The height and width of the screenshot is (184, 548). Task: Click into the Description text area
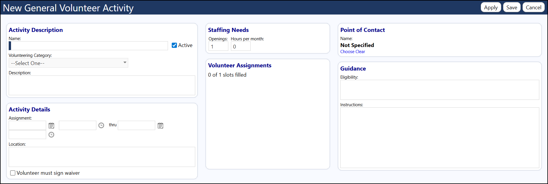click(102, 85)
